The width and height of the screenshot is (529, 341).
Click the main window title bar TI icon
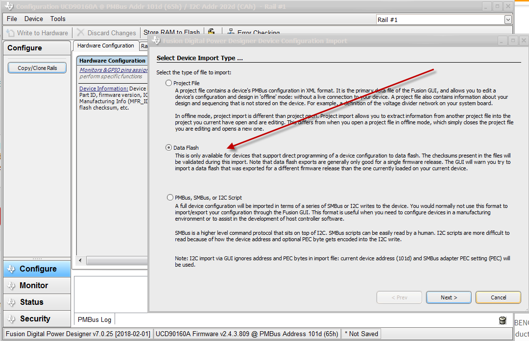(x=9, y=6)
